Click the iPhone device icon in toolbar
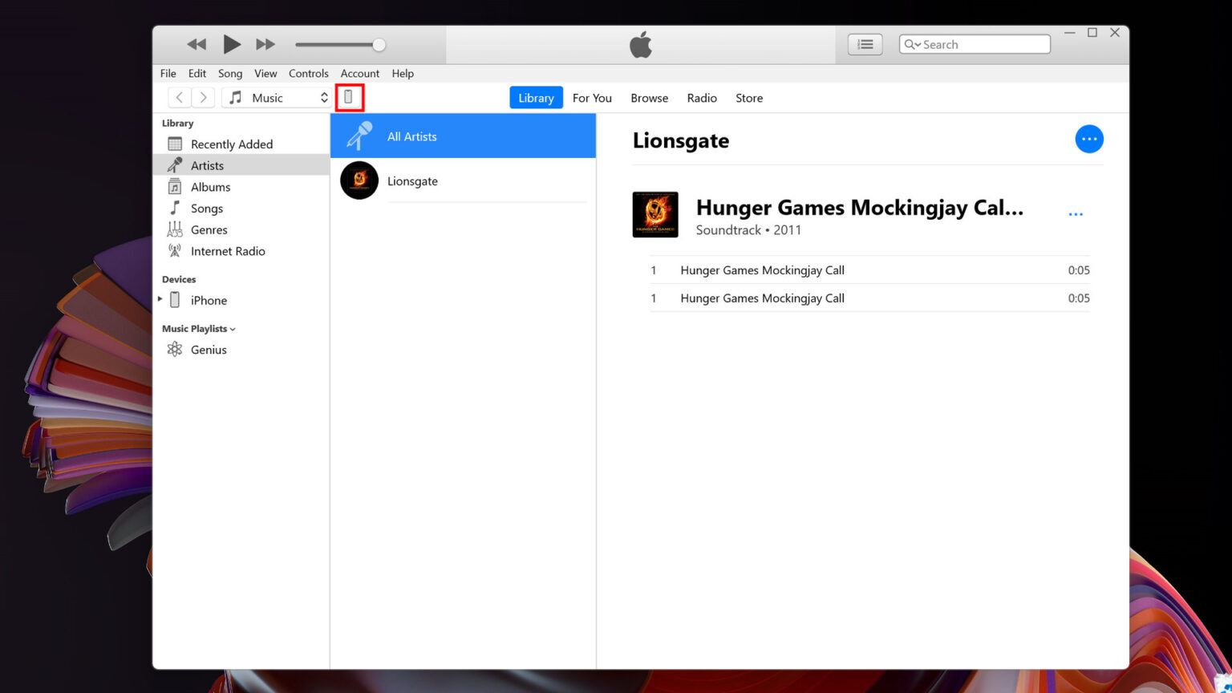1232x693 pixels. (349, 97)
